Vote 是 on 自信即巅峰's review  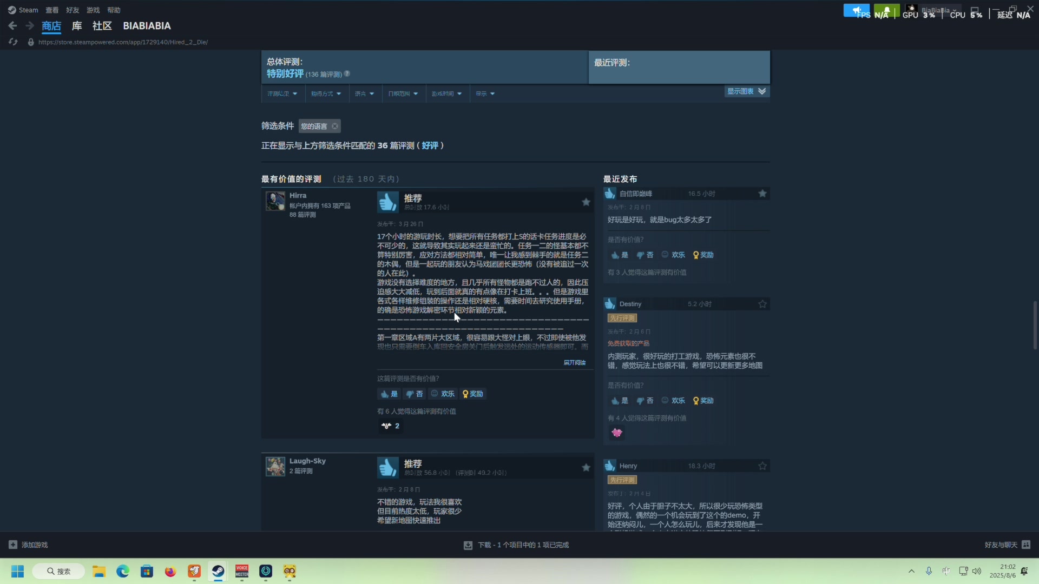coord(620,255)
